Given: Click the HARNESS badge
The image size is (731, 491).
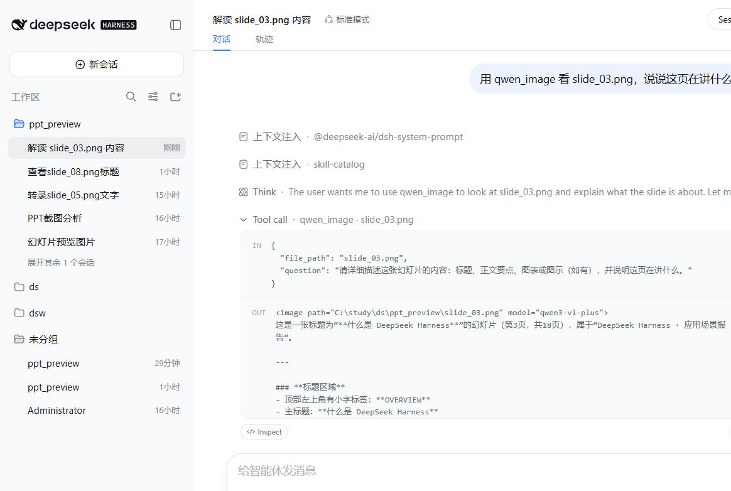Looking at the screenshot, I should (119, 25).
